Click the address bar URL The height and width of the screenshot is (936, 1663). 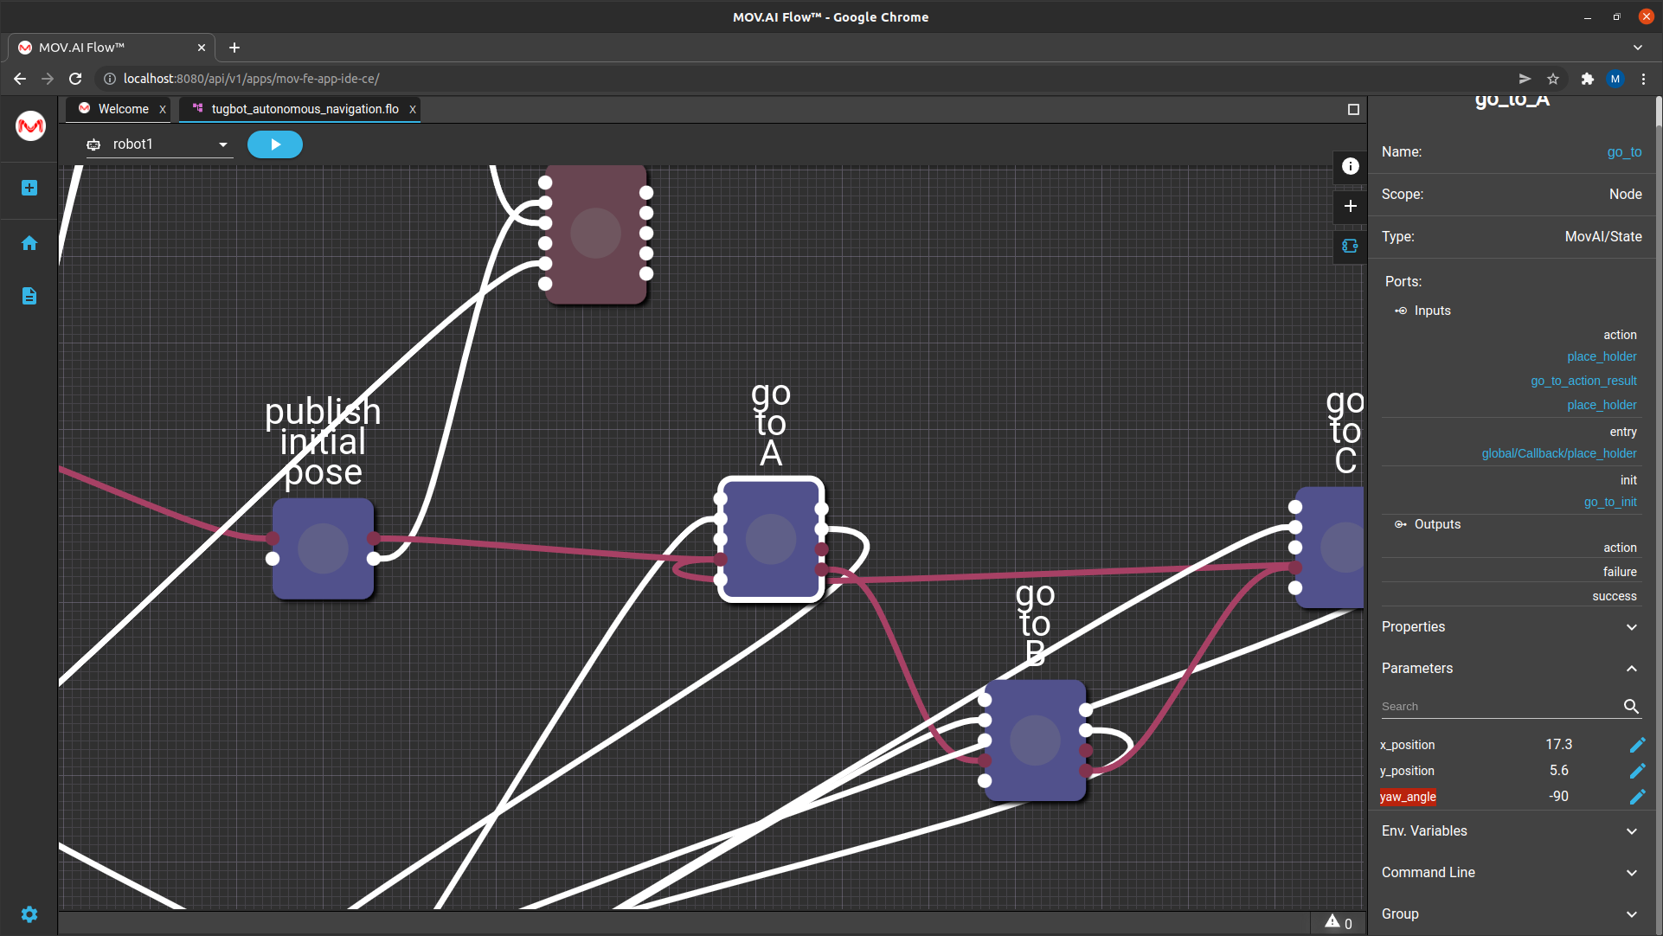pyautogui.click(x=251, y=79)
